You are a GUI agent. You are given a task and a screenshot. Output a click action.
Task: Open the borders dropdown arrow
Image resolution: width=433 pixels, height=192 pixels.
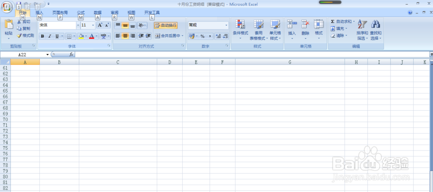point(74,36)
